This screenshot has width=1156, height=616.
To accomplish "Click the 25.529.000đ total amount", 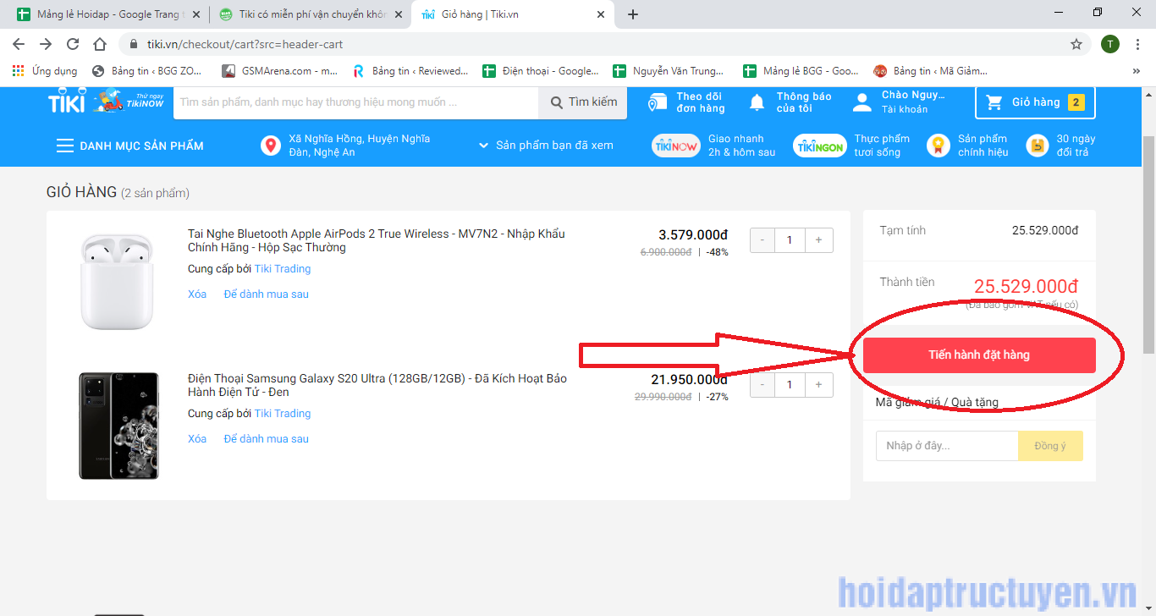I will click(x=1026, y=286).
